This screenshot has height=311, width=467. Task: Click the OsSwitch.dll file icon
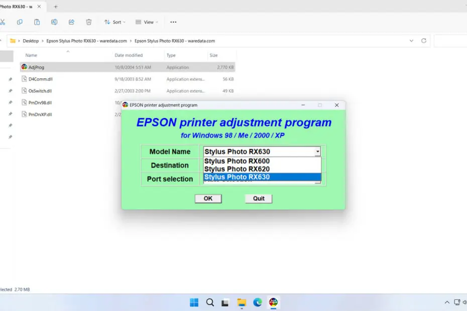tap(24, 91)
